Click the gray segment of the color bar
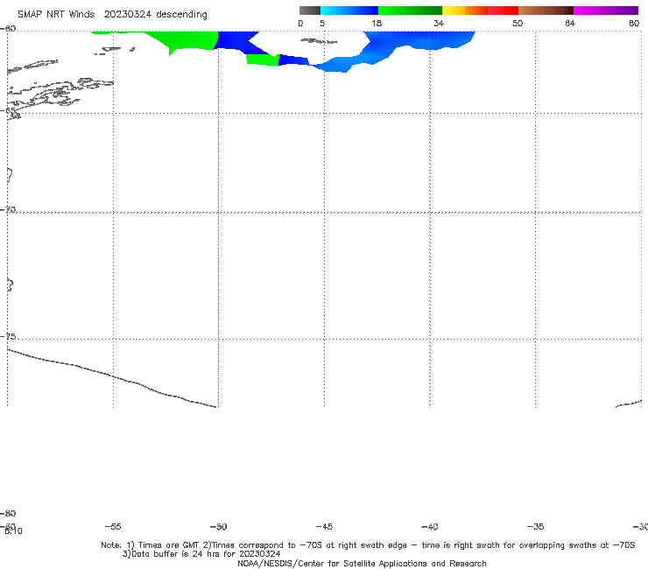 point(309,11)
